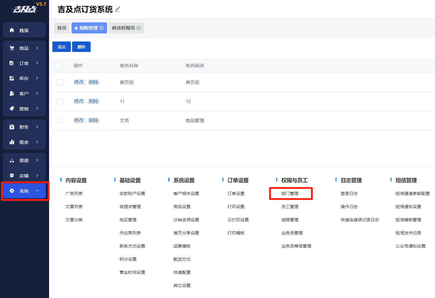This screenshot has width=435, height=298.
Task: Switch to the 首页 tab
Action: pos(62,28)
